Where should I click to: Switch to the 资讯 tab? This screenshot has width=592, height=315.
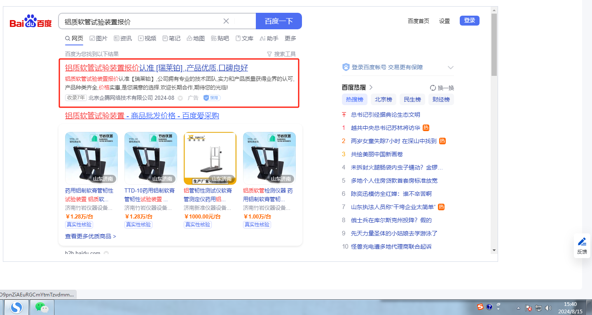point(123,38)
